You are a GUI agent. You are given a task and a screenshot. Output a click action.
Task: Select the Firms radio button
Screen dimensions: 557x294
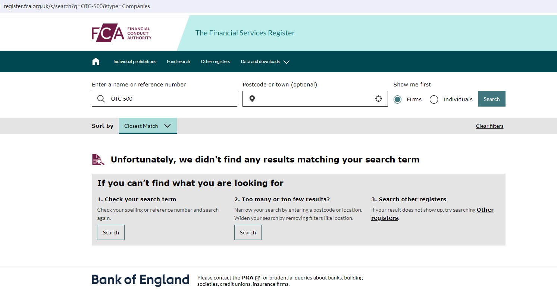[398, 99]
